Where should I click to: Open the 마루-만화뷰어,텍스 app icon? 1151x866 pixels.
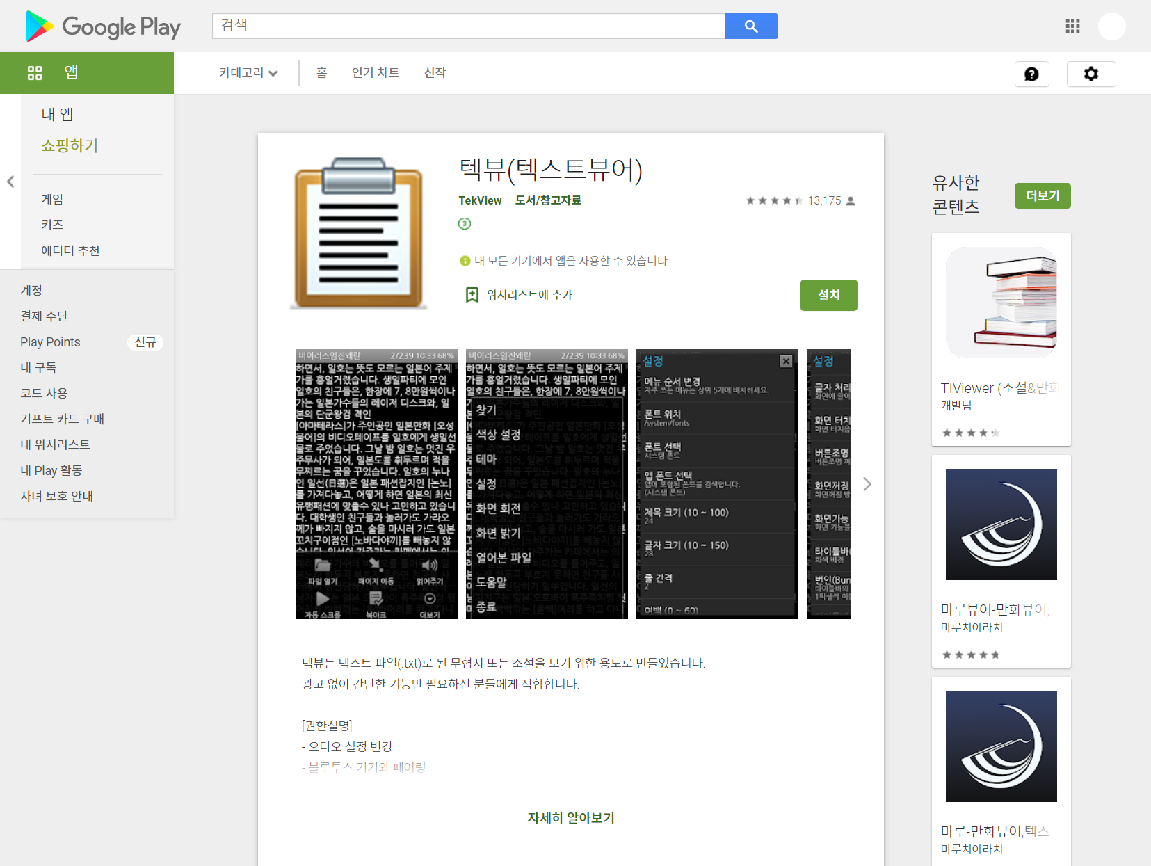pos(1001,746)
